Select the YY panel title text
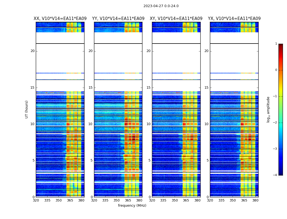The width and height of the screenshot is (287, 219). coord(118,19)
